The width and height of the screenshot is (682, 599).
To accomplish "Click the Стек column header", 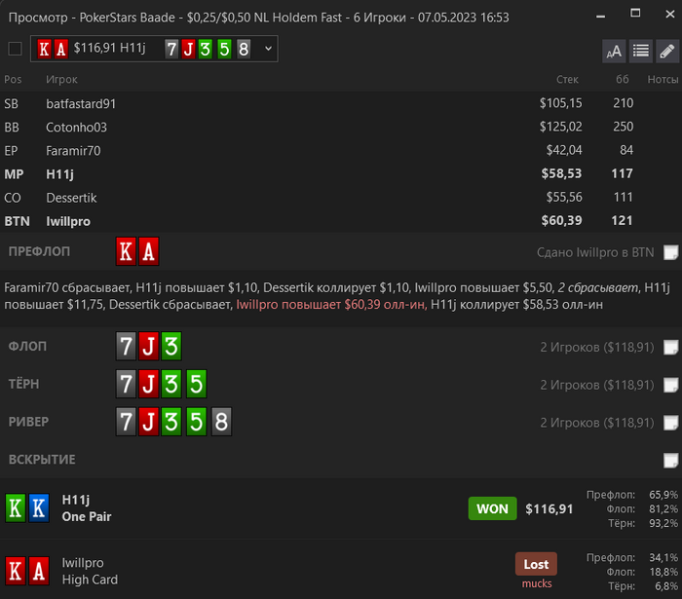I will click(x=567, y=80).
